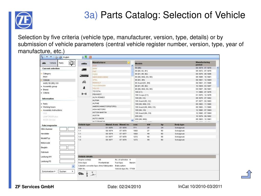Click the shock absorber icon below Vehicle details
The image size is (261, 196).
click(87, 174)
